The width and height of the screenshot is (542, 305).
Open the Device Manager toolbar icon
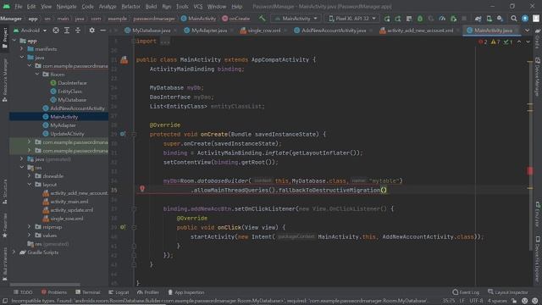pos(489,19)
